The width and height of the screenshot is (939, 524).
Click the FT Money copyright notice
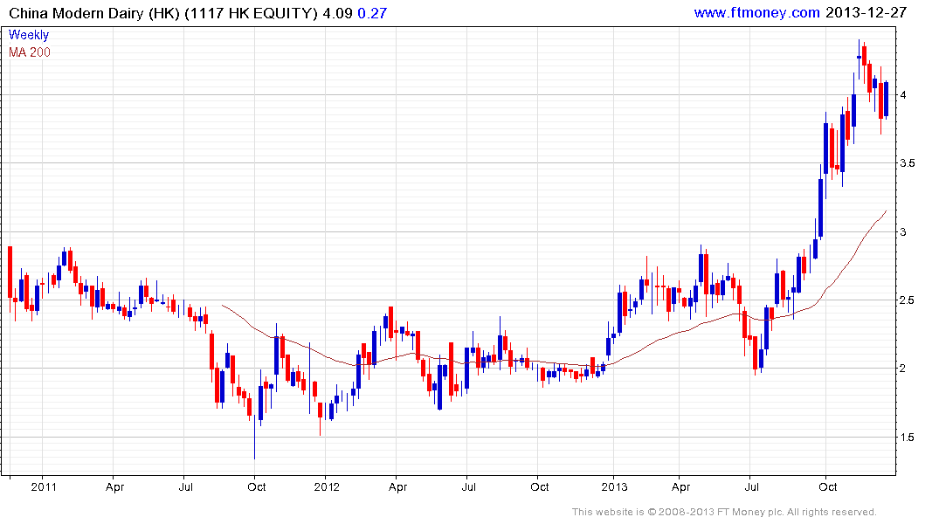coord(724,512)
